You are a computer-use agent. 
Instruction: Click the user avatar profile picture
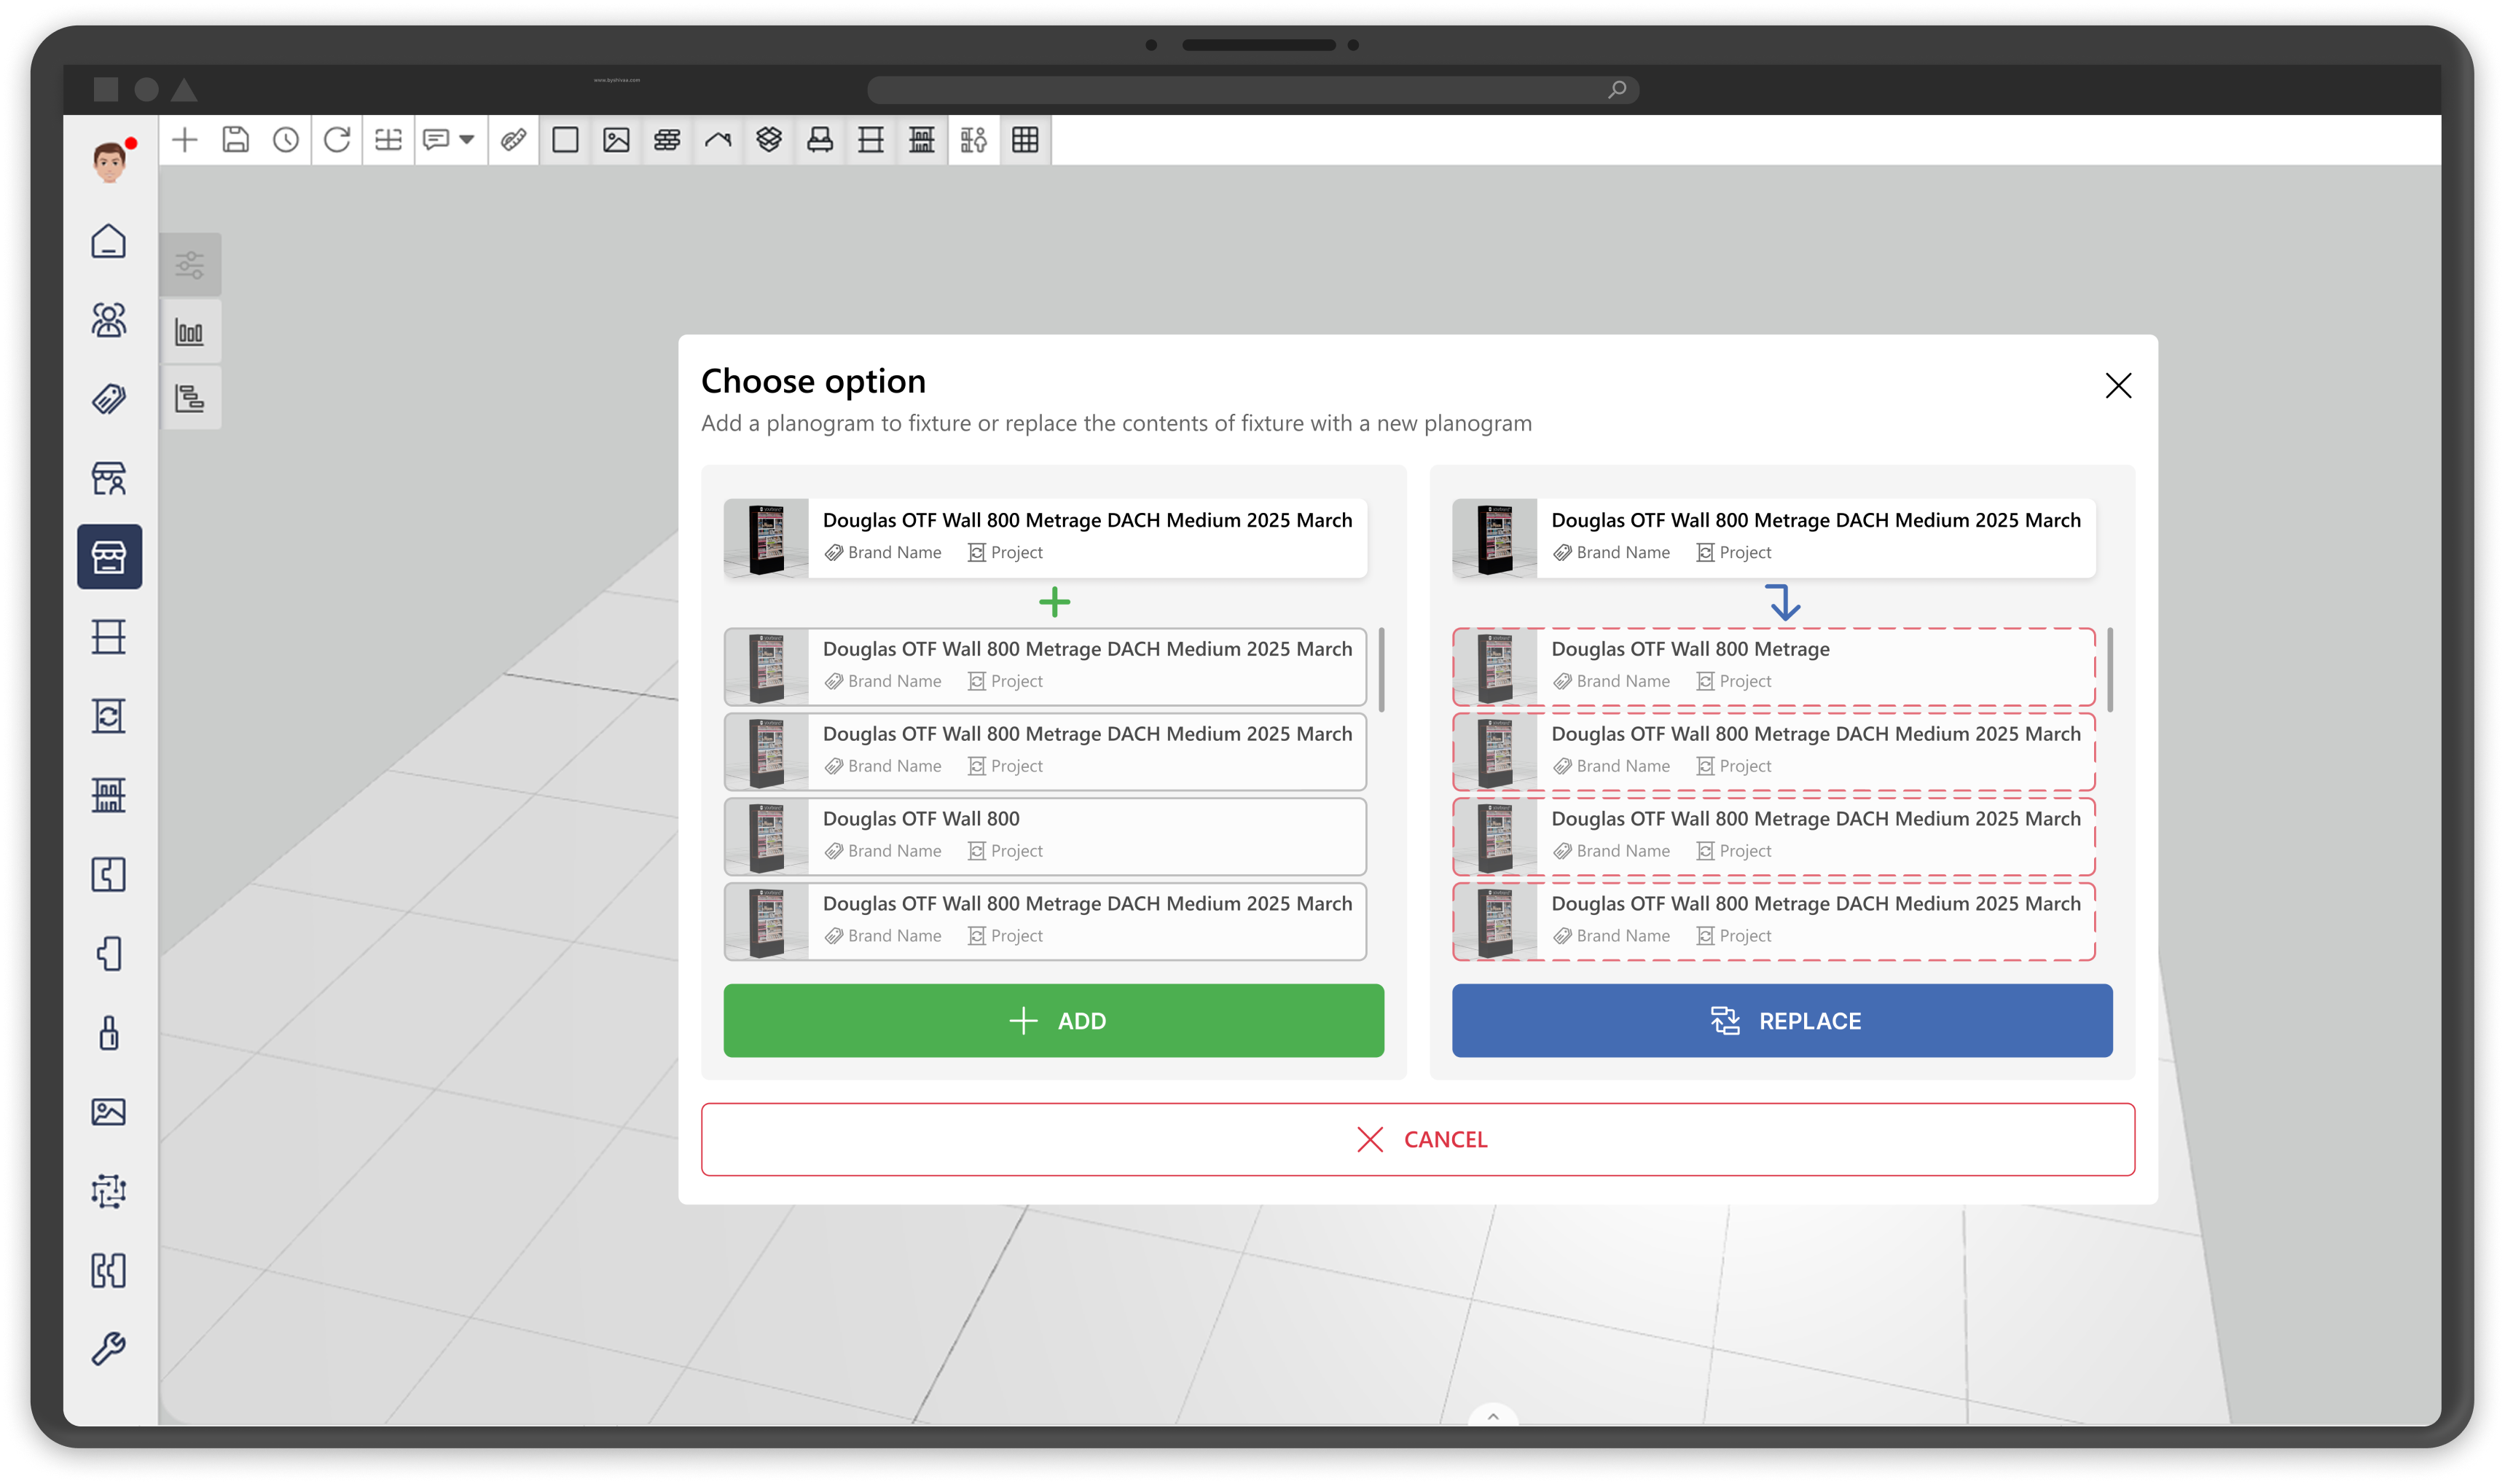[110, 161]
